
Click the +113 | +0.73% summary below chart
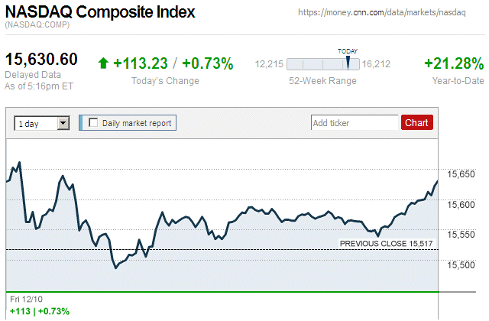coord(40,311)
